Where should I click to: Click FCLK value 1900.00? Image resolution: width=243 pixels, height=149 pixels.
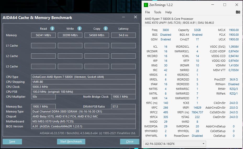click(x=234, y=35)
